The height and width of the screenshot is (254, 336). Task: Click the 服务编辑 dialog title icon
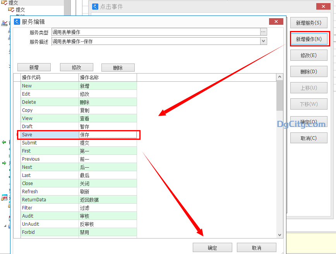coord(17,21)
